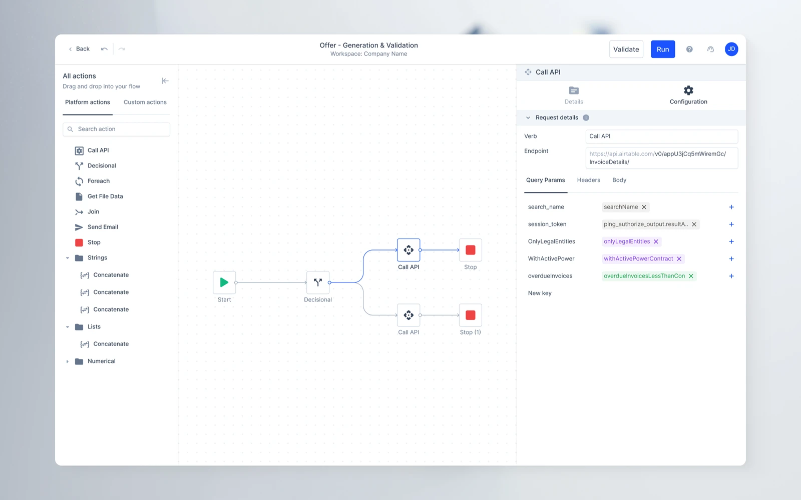The width and height of the screenshot is (801, 500).
Task: Add value to overdueInvoices row
Action: 731,276
